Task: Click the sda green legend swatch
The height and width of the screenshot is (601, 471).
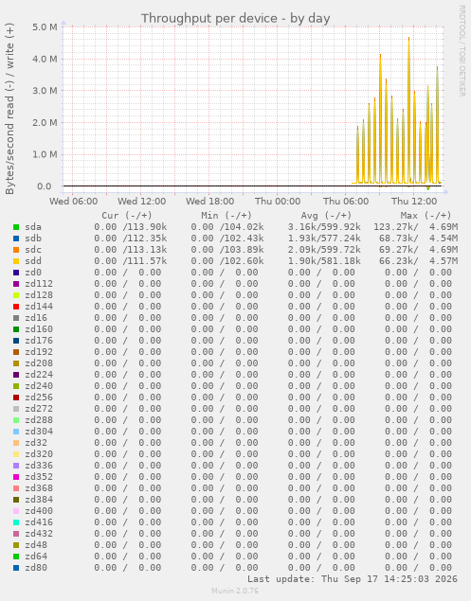Action: coord(16,227)
